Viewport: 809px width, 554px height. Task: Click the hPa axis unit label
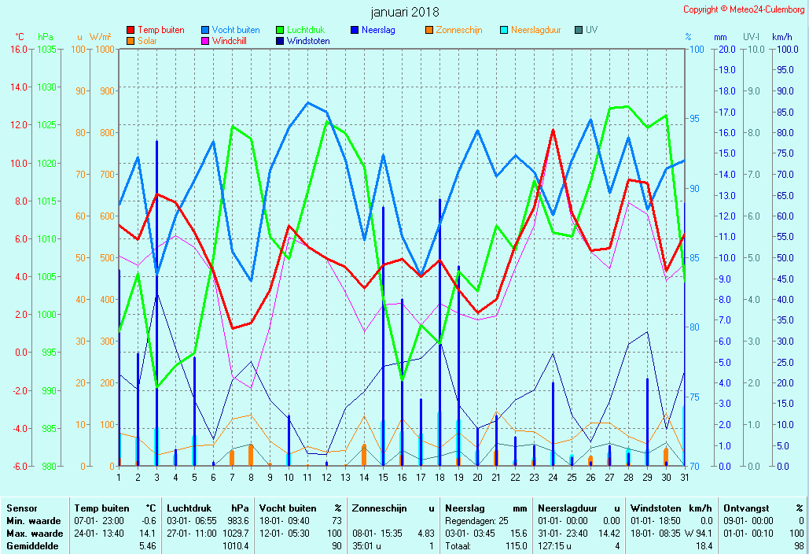point(46,37)
